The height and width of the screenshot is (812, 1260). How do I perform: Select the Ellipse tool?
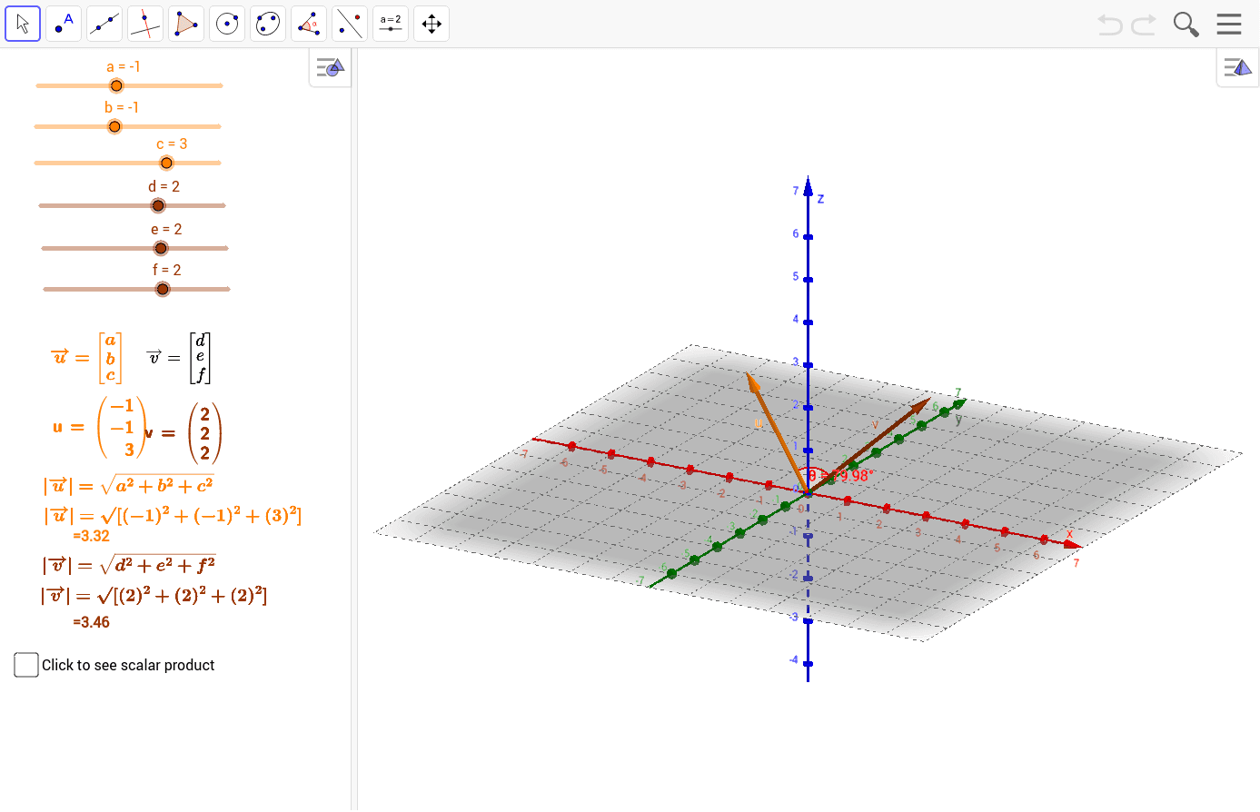(268, 24)
